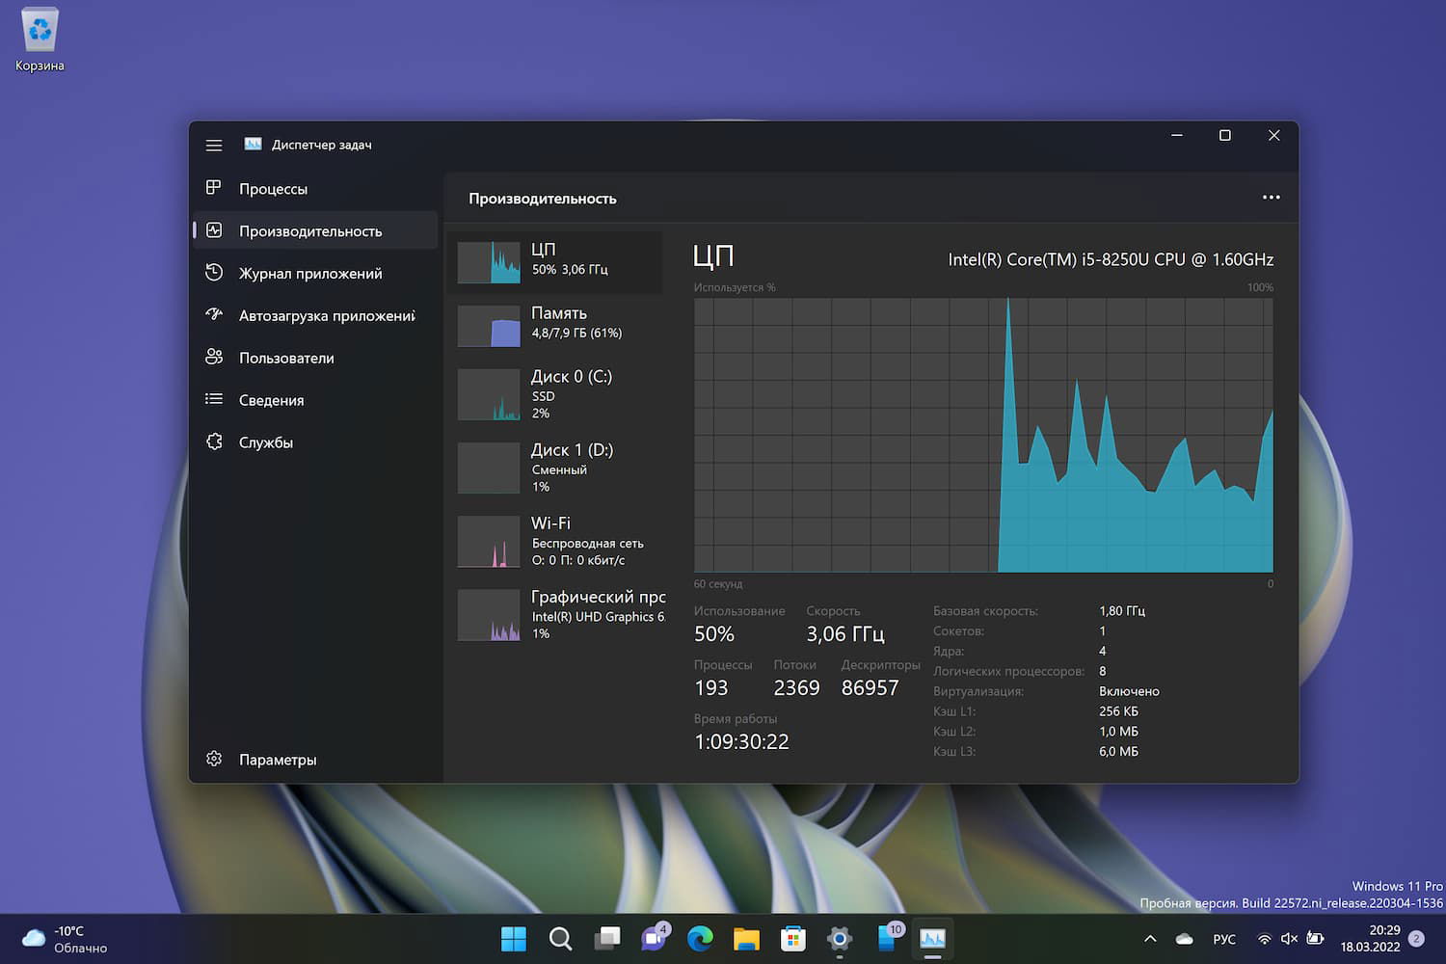
Task: Open Settings gear in Task Manager sidebar
Action: [x=214, y=759]
